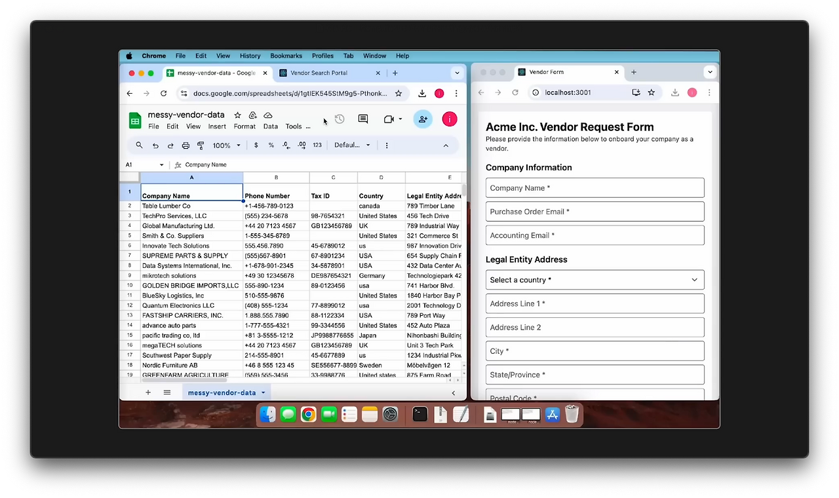Viewport: 839px width, 498px height.
Task: Open the Sheets search menus magnifier
Action: point(139,145)
